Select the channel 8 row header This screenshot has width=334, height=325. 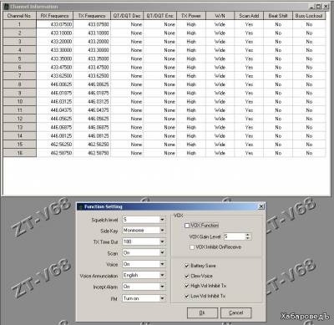click(20, 84)
